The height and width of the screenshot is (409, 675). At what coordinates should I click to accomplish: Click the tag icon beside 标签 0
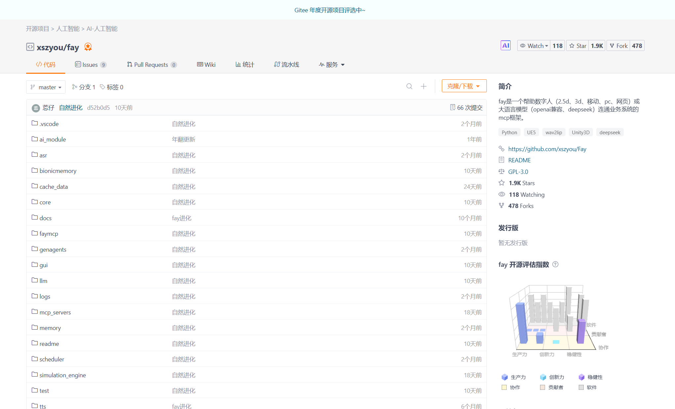tap(103, 87)
